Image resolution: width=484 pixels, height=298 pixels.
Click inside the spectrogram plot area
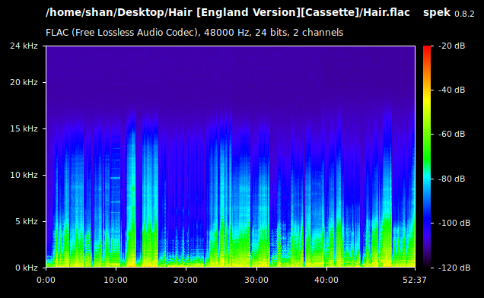point(231,157)
